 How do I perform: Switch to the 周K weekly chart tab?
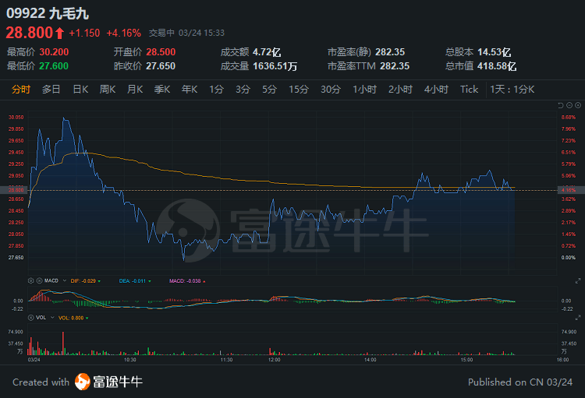click(x=108, y=90)
